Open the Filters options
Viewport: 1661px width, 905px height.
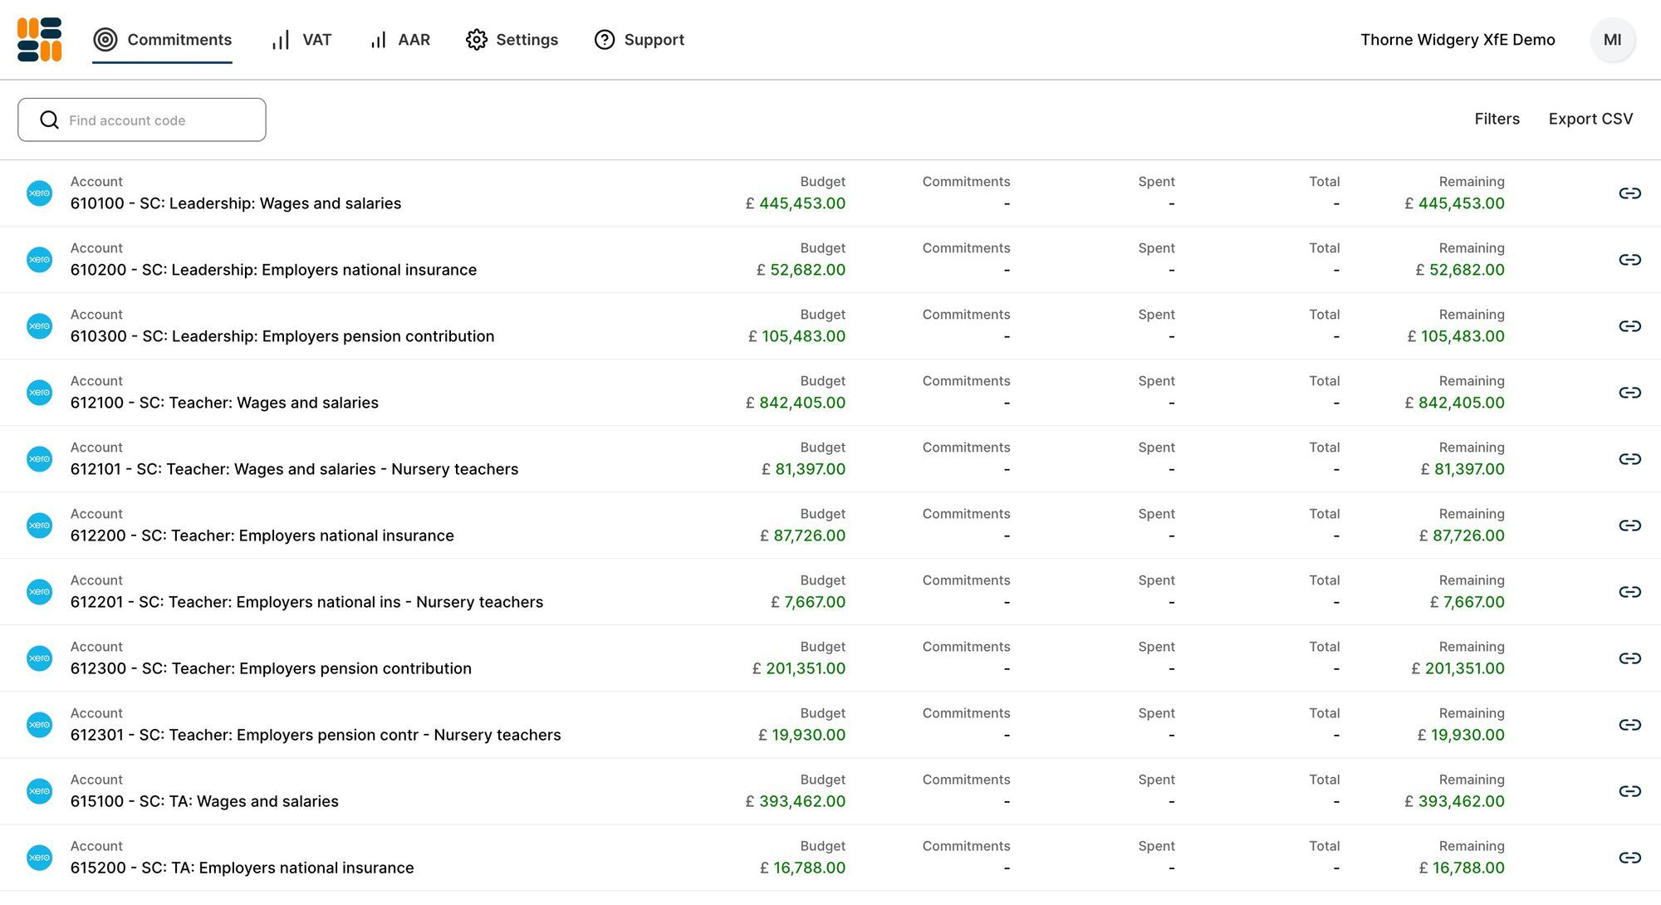tap(1497, 119)
